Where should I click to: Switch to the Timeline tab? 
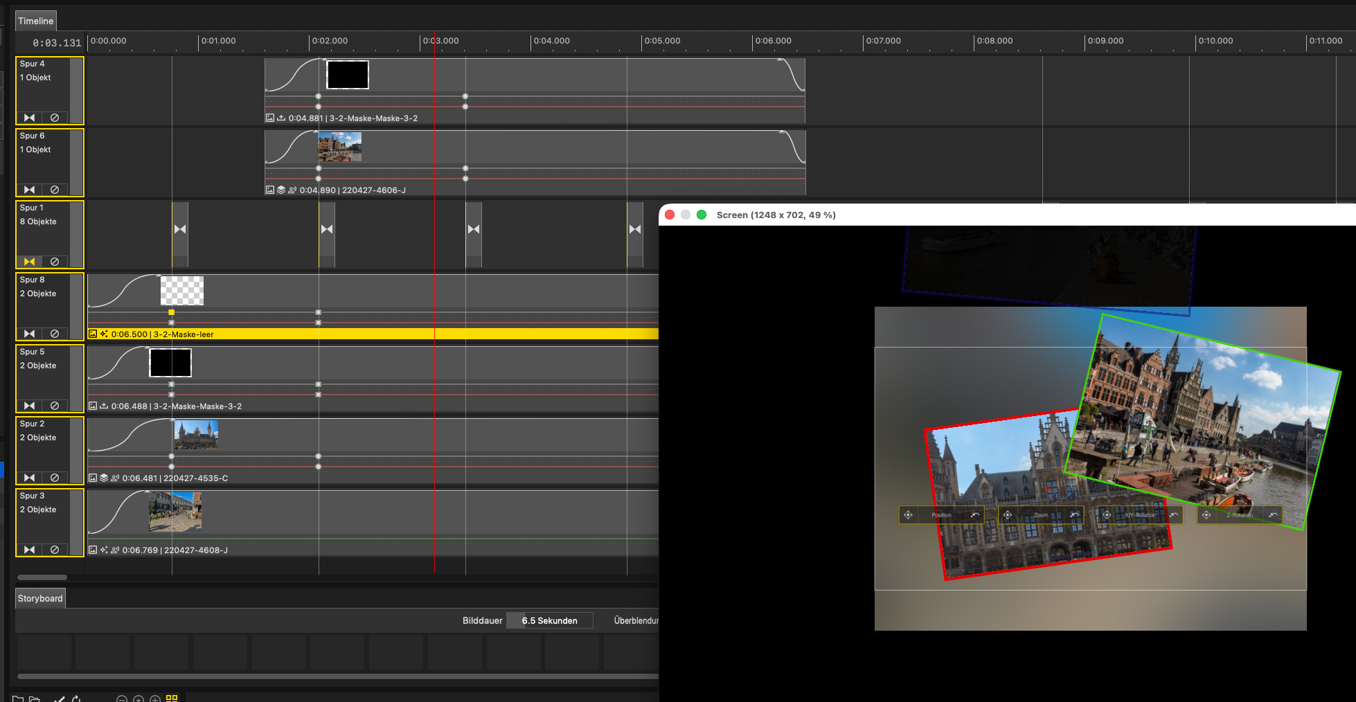(35, 21)
